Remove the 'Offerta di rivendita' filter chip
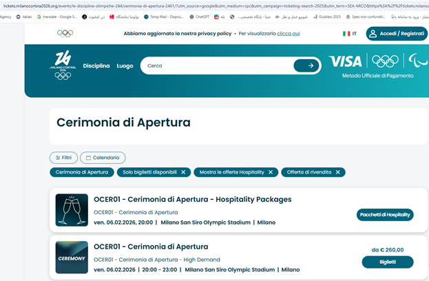Viewport: 429px width, 281px height. (337, 172)
